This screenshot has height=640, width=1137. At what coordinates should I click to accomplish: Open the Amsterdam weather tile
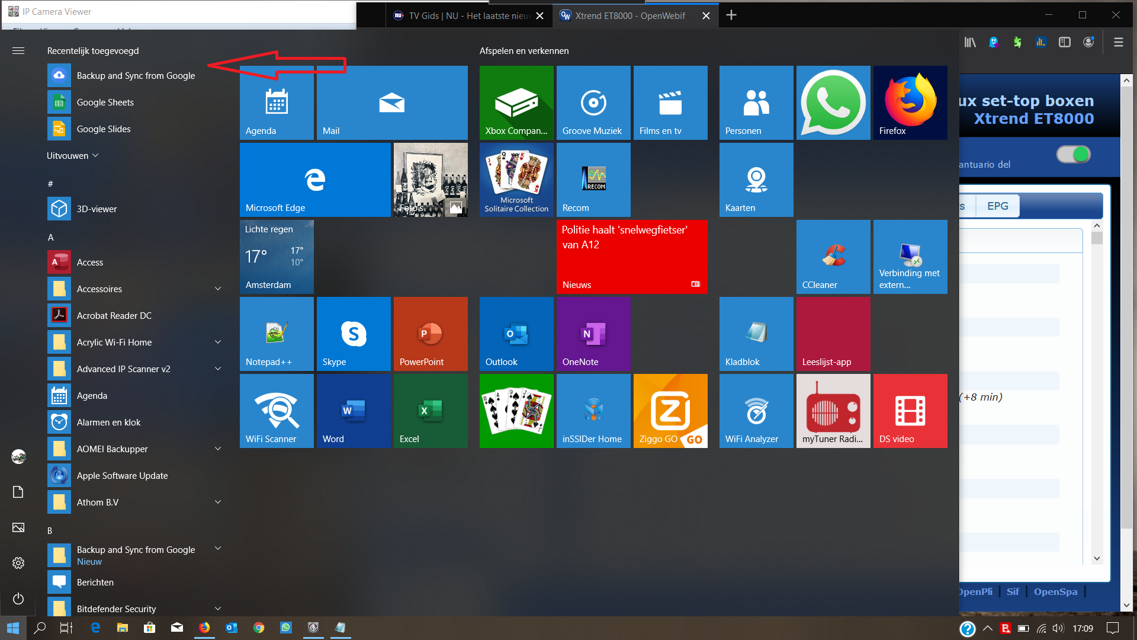277,257
